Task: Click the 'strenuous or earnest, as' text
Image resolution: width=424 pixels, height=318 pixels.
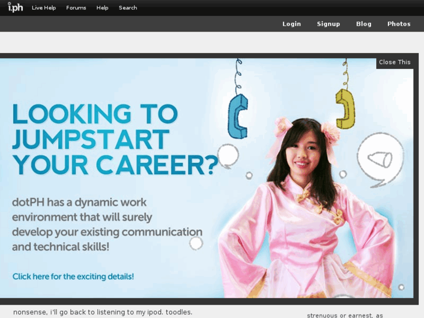Action: pos(345,315)
